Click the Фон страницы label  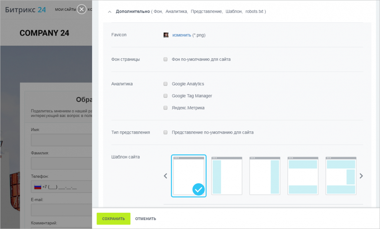(125, 59)
